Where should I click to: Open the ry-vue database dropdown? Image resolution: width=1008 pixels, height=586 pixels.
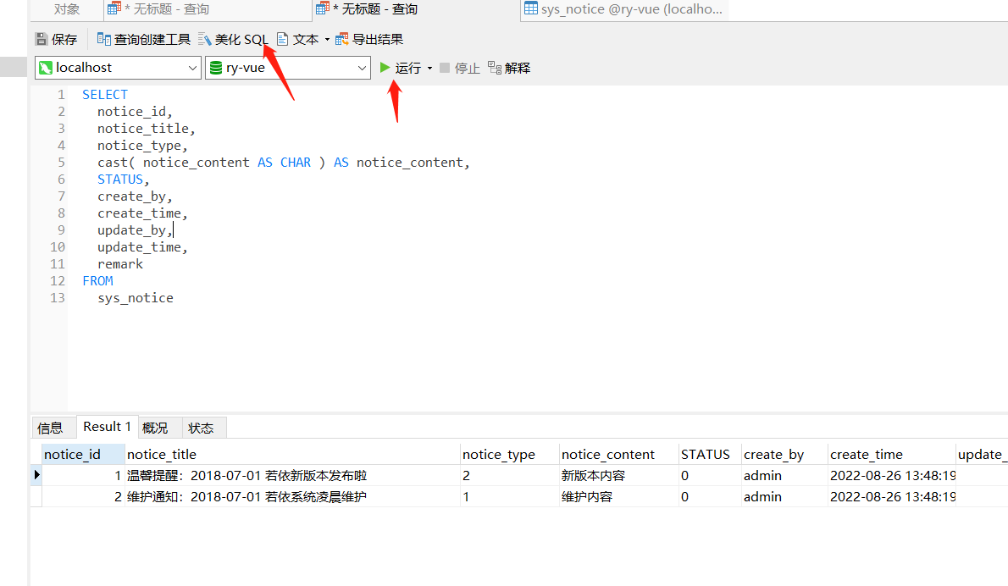click(363, 68)
